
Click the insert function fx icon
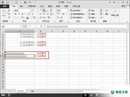point(41,26)
